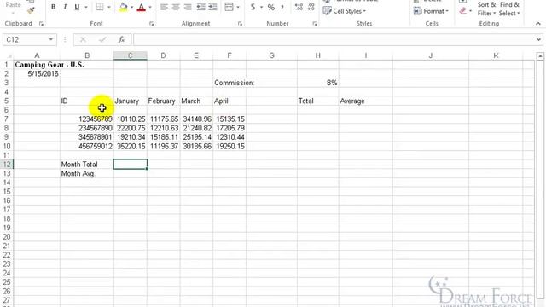Click the Merge & Center icon

point(229,7)
